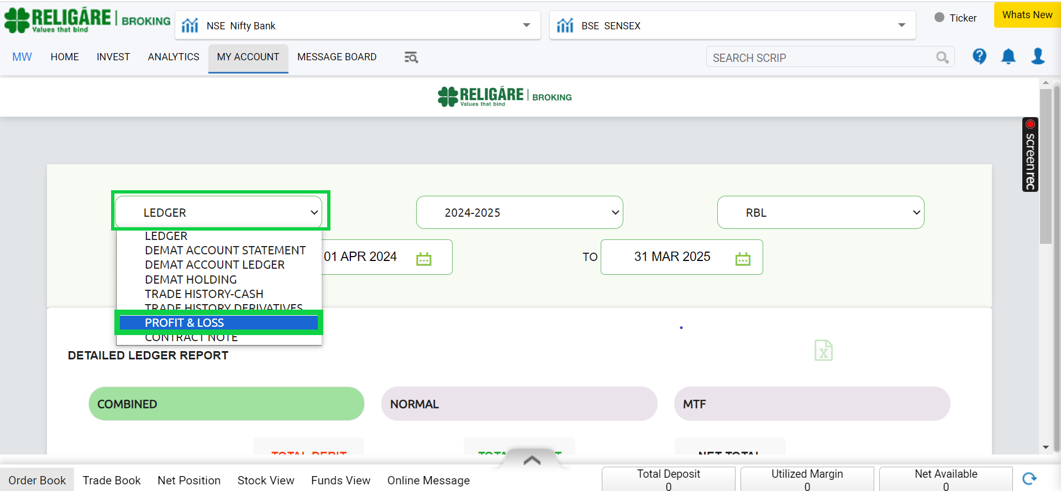Open the Trade Book link
This screenshot has height=491, width=1061.
[x=112, y=480]
